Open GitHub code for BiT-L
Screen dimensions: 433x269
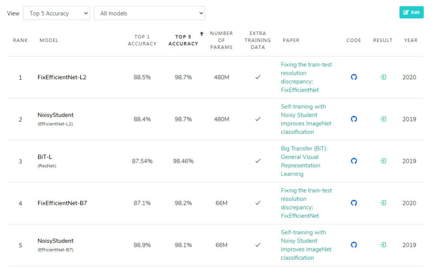354,161
